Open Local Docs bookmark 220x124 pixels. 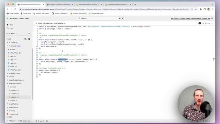(26, 13)
